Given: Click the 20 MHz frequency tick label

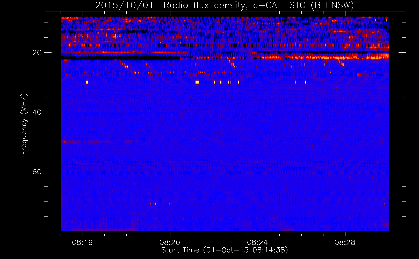Looking at the screenshot, I should point(37,53).
